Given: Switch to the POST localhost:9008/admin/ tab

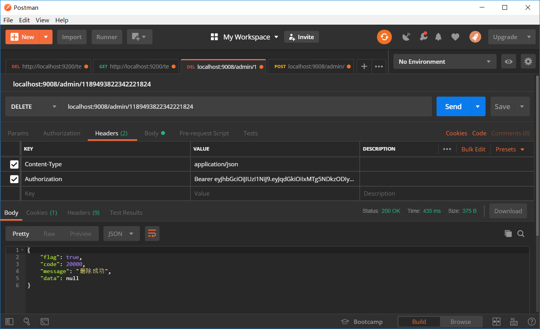Looking at the screenshot, I should tap(311, 67).
